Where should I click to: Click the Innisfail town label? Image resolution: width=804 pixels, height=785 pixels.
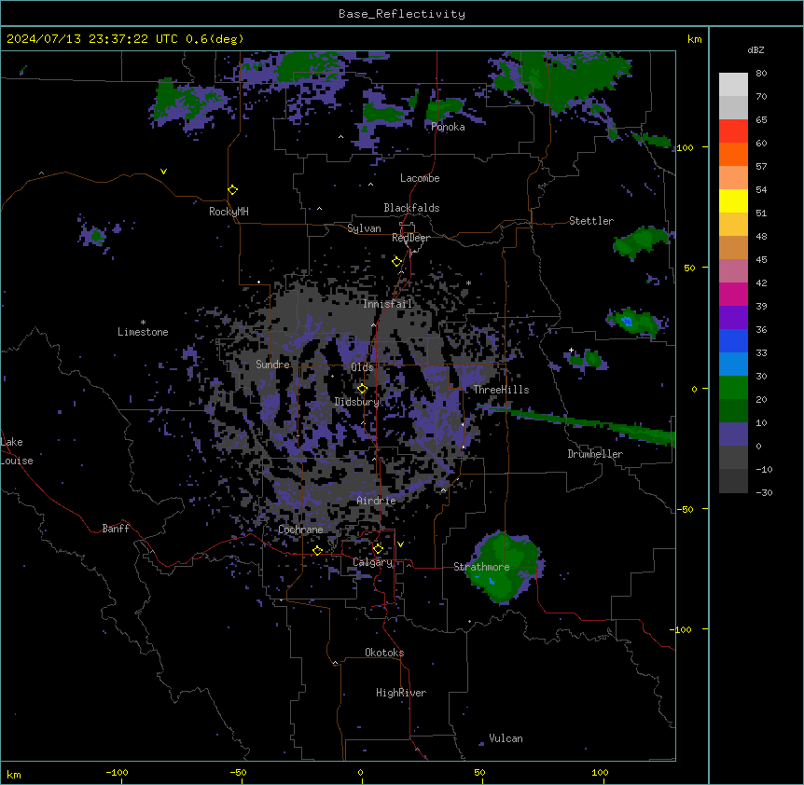pos(388,304)
